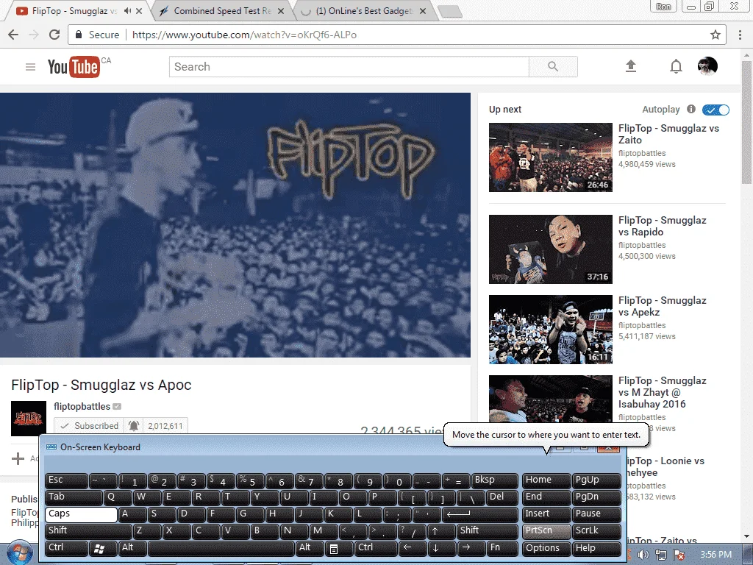
Task: Switch to OnLine's Best Gadget tab
Action: [x=364, y=10]
